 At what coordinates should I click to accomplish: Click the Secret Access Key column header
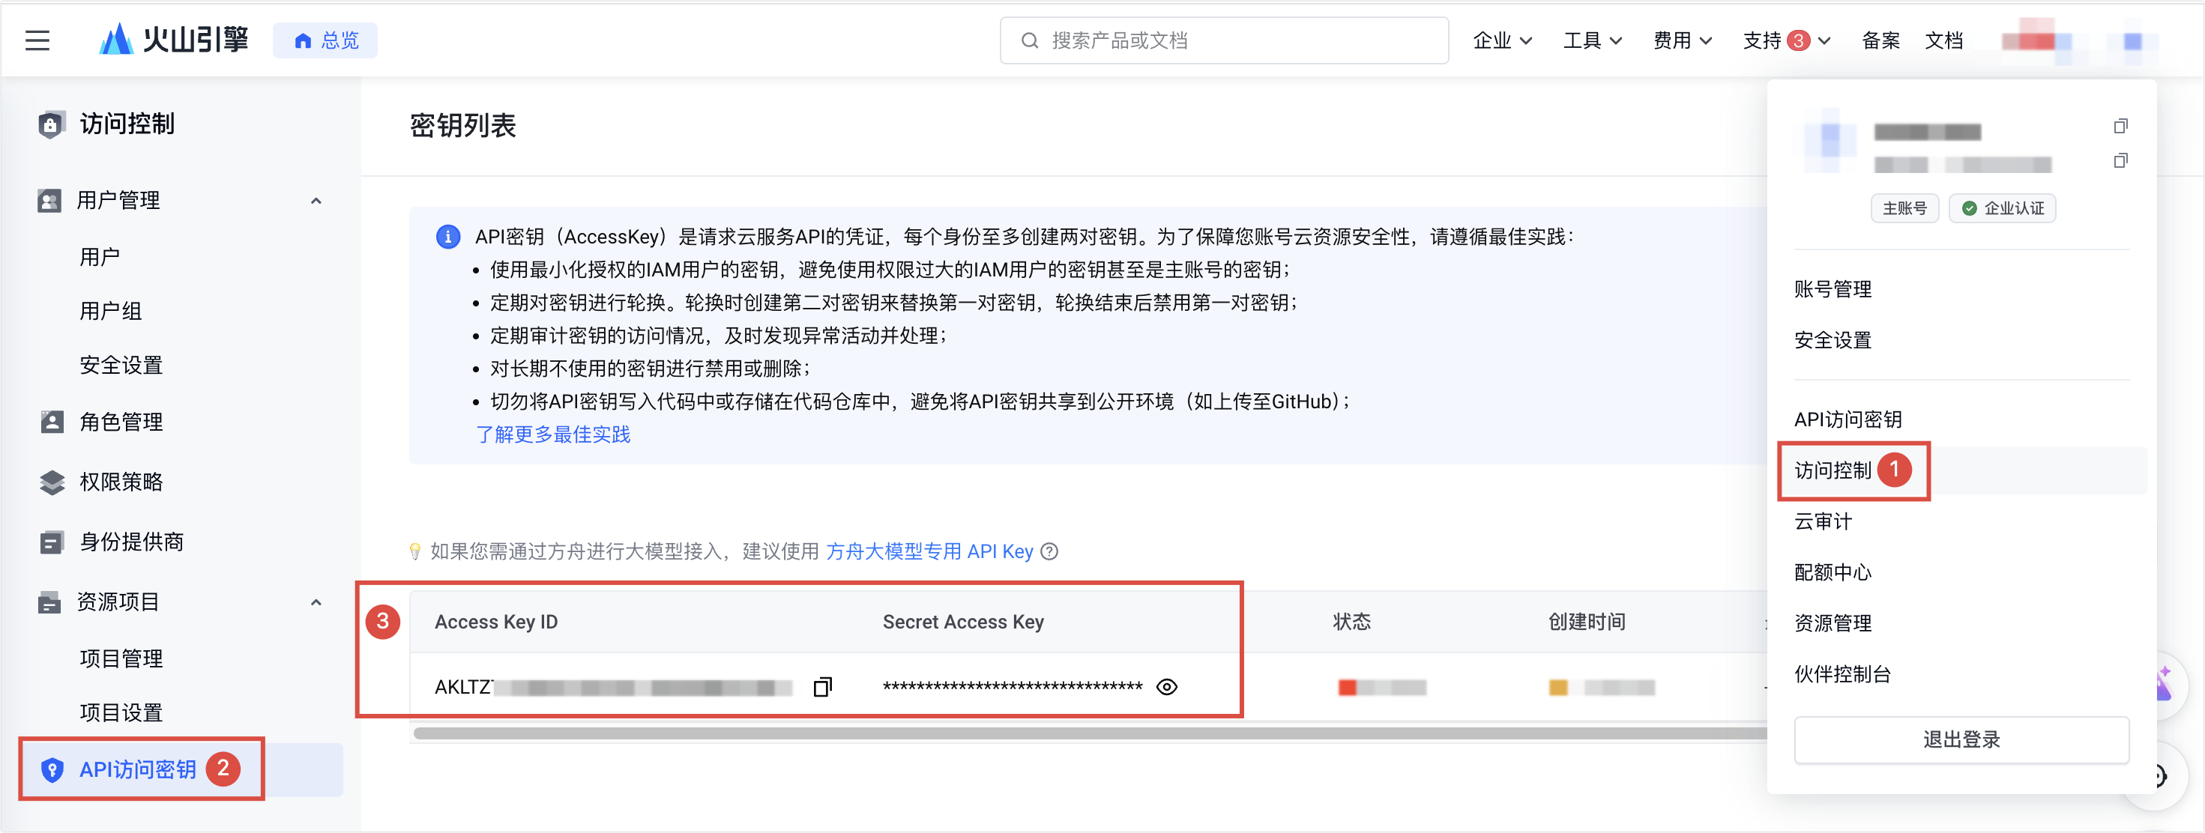(x=963, y=622)
